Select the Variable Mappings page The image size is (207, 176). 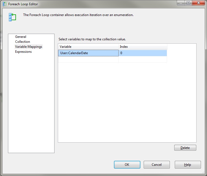(29, 47)
